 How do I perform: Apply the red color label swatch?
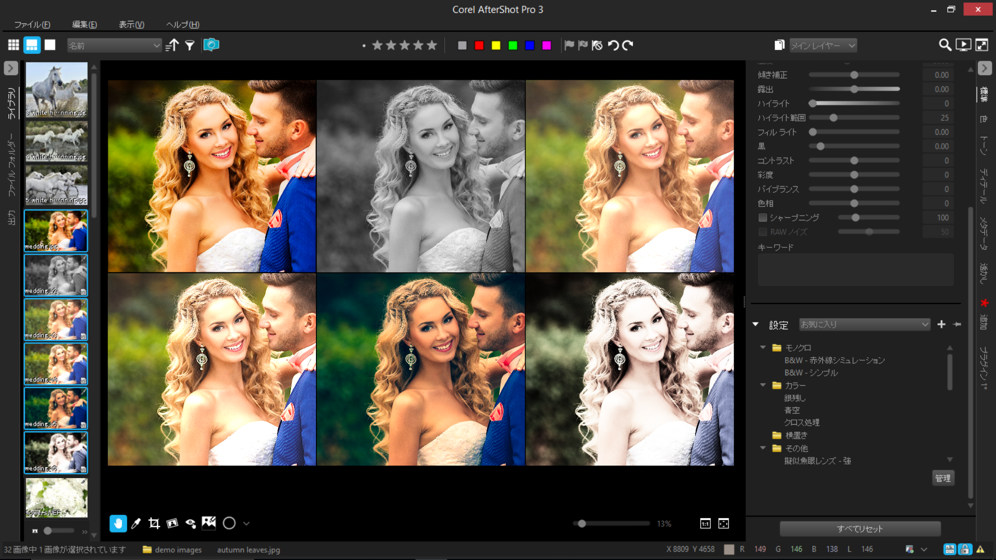click(x=479, y=46)
